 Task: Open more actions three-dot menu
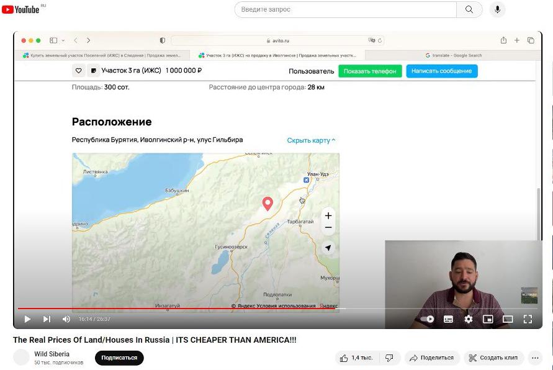point(535,358)
